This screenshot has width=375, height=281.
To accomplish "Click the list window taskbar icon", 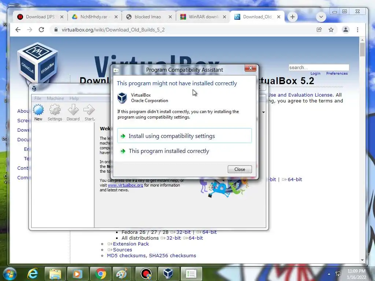I will point(191,274).
